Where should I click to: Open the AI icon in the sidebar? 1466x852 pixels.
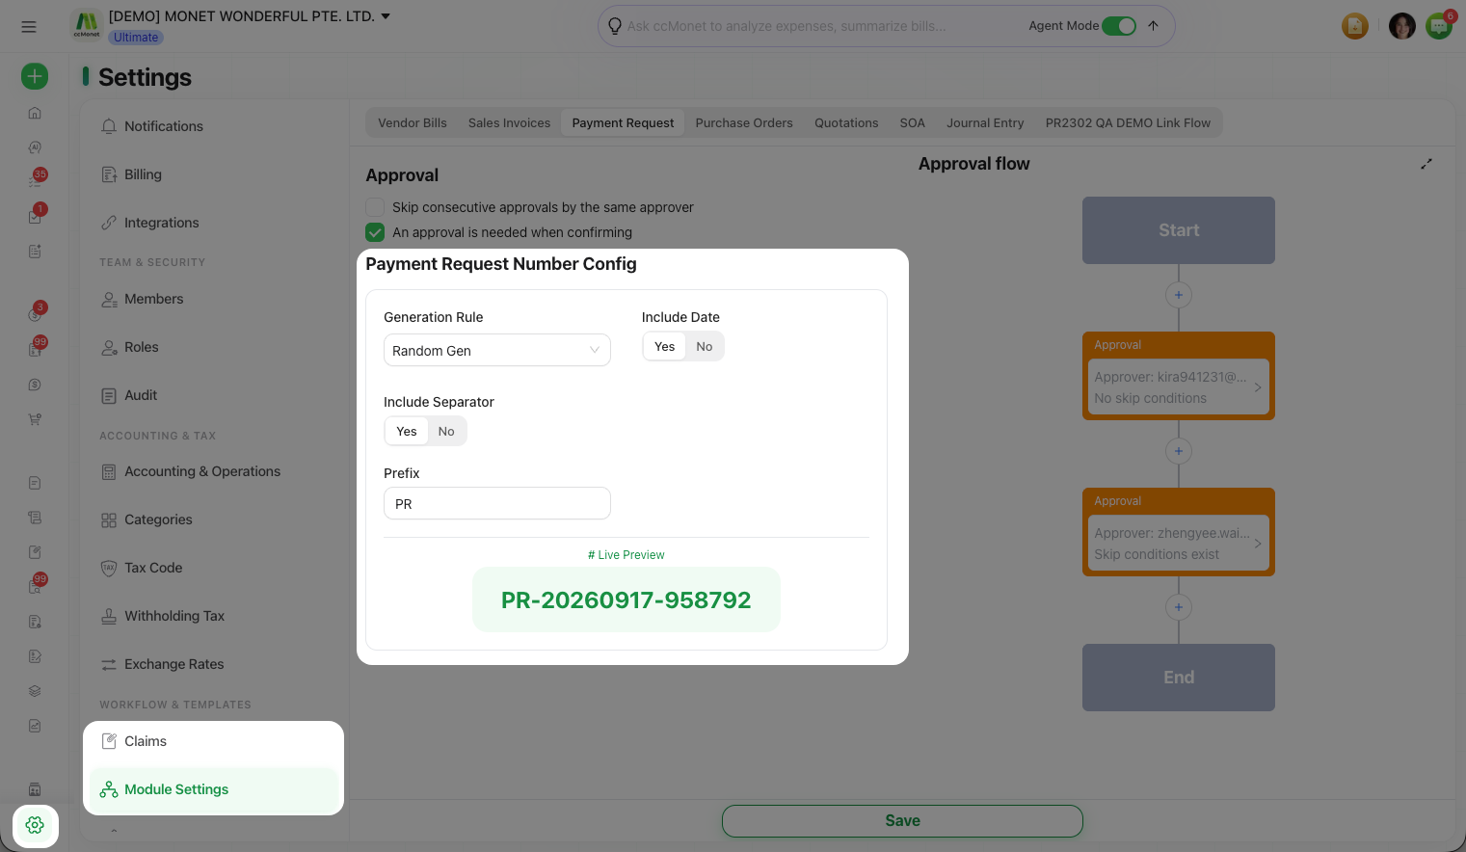(35, 147)
